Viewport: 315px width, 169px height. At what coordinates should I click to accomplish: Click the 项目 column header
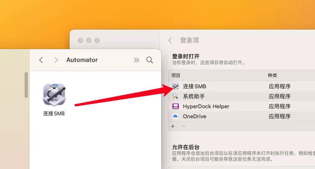pos(176,75)
